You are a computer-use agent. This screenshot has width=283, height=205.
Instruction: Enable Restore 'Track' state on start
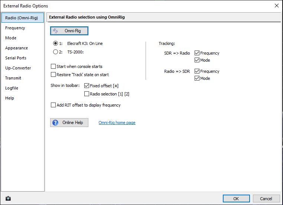pyautogui.click(x=53, y=75)
